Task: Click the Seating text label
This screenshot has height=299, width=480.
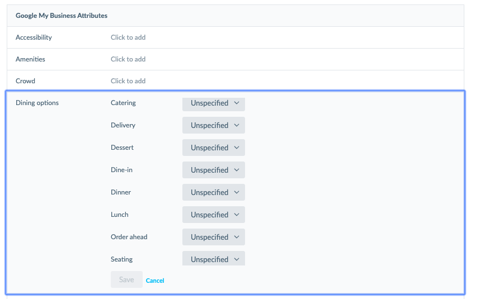Action: [121, 259]
